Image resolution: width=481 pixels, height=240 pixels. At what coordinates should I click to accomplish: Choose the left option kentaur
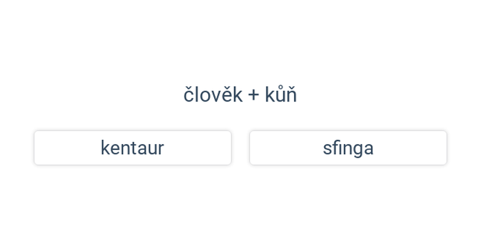132,148
